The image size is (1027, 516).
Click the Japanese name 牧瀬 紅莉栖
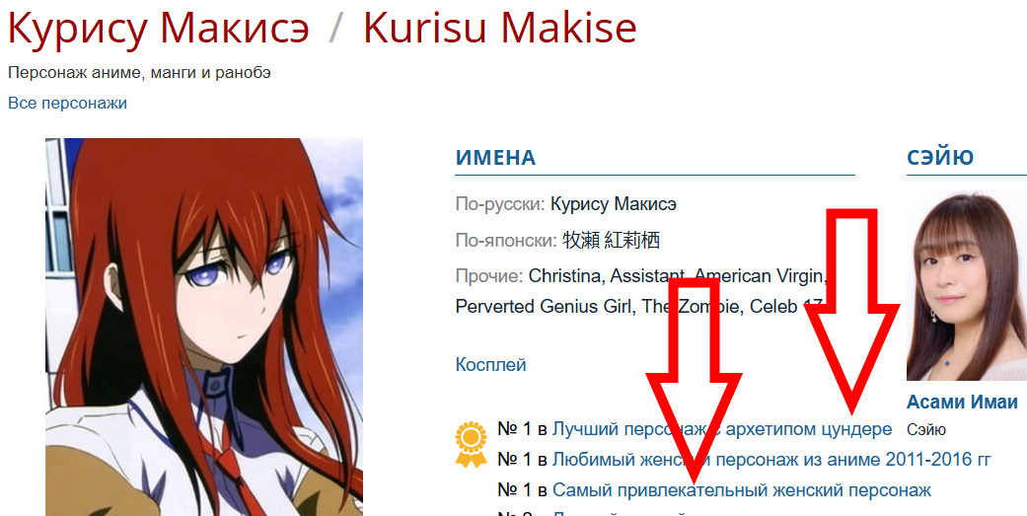tap(611, 241)
